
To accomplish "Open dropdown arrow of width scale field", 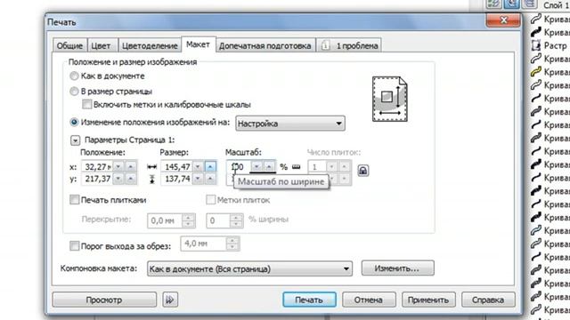I will pyautogui.click(x=256, y=166).
